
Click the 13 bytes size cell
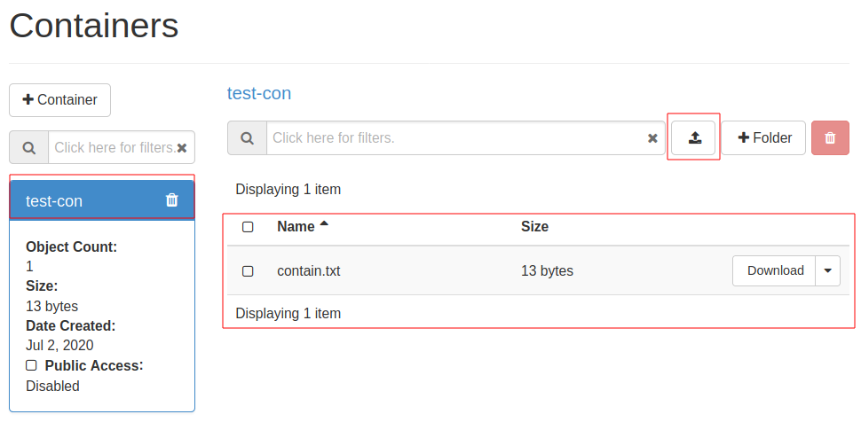pos(547,270)
